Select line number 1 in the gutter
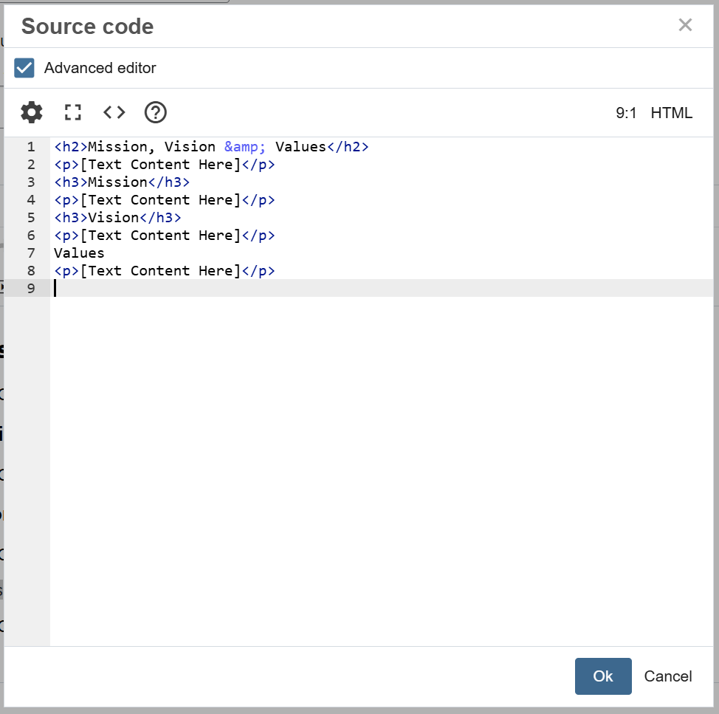This screenshot has height=714, width=719. [x=31, y=147]
